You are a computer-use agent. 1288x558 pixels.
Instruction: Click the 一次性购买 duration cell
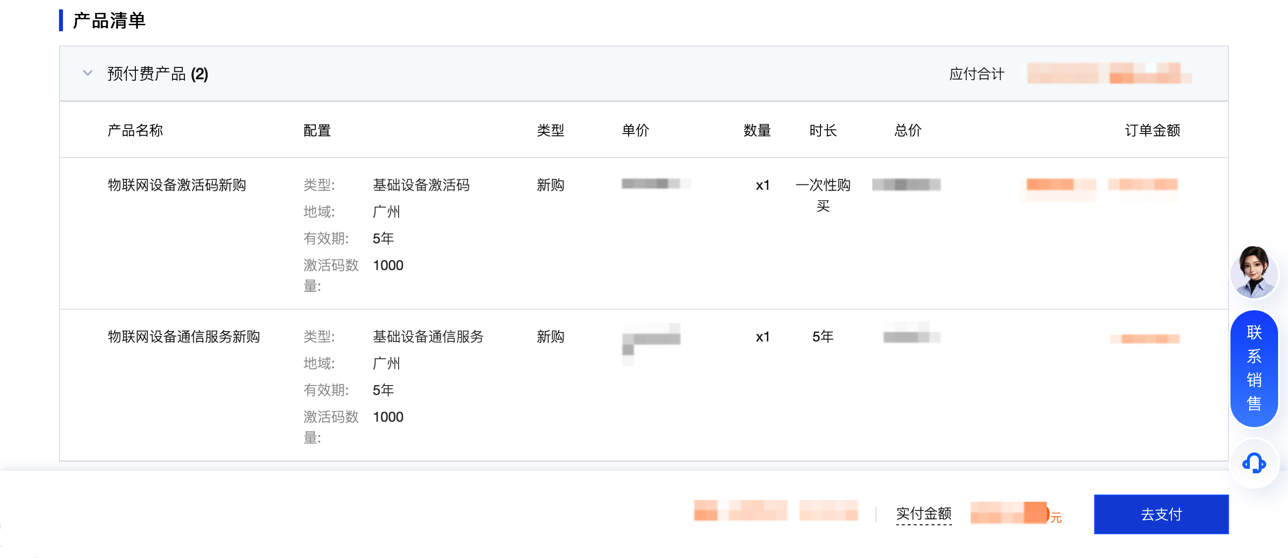coord(822,195)
